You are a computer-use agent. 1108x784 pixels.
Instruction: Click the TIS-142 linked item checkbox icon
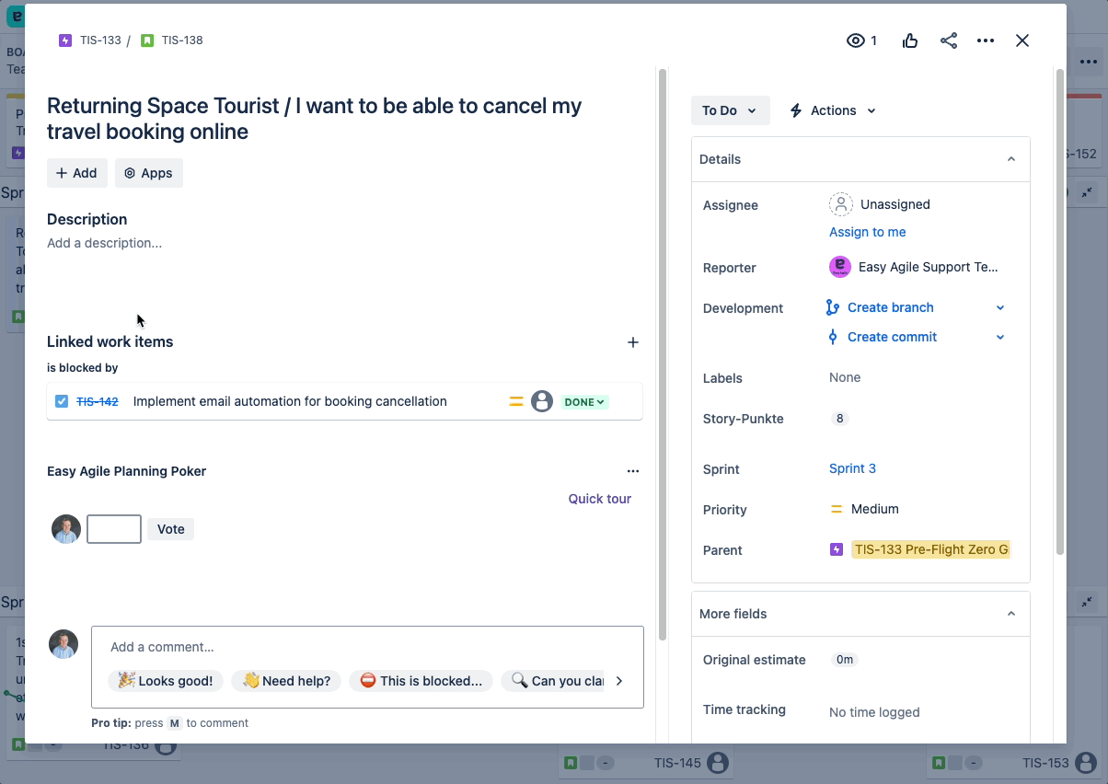pos(62,401)
